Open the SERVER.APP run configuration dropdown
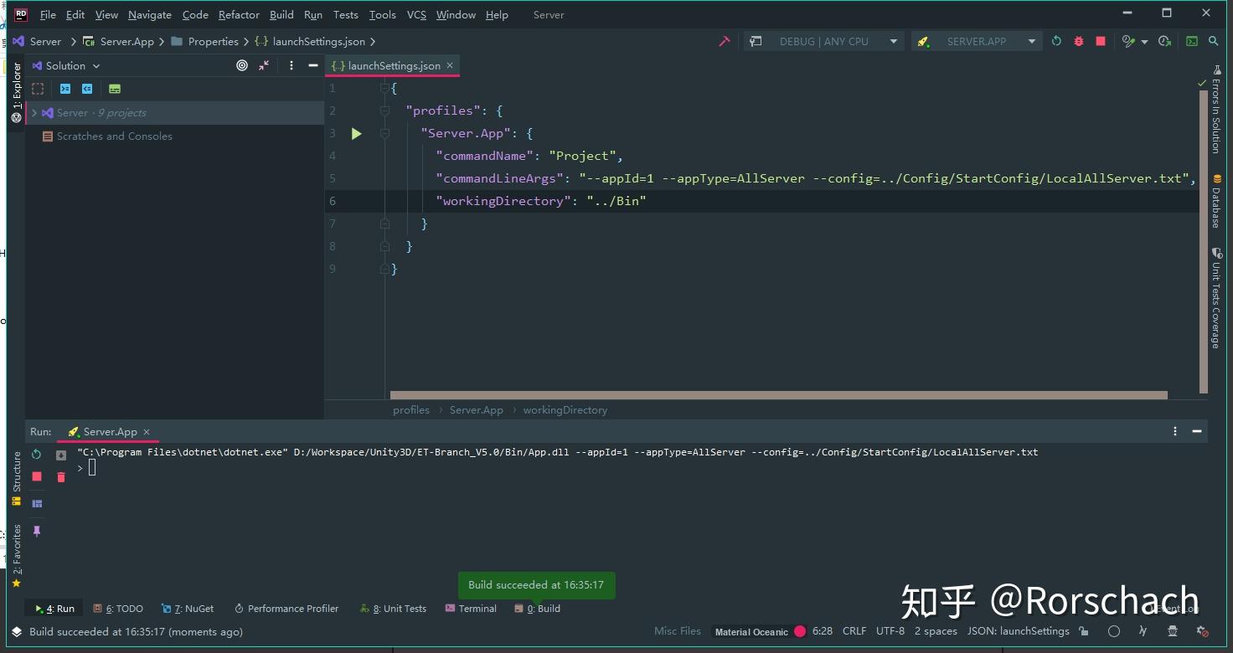 (977, 41)
